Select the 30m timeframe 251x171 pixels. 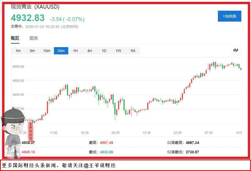point(61,51)
